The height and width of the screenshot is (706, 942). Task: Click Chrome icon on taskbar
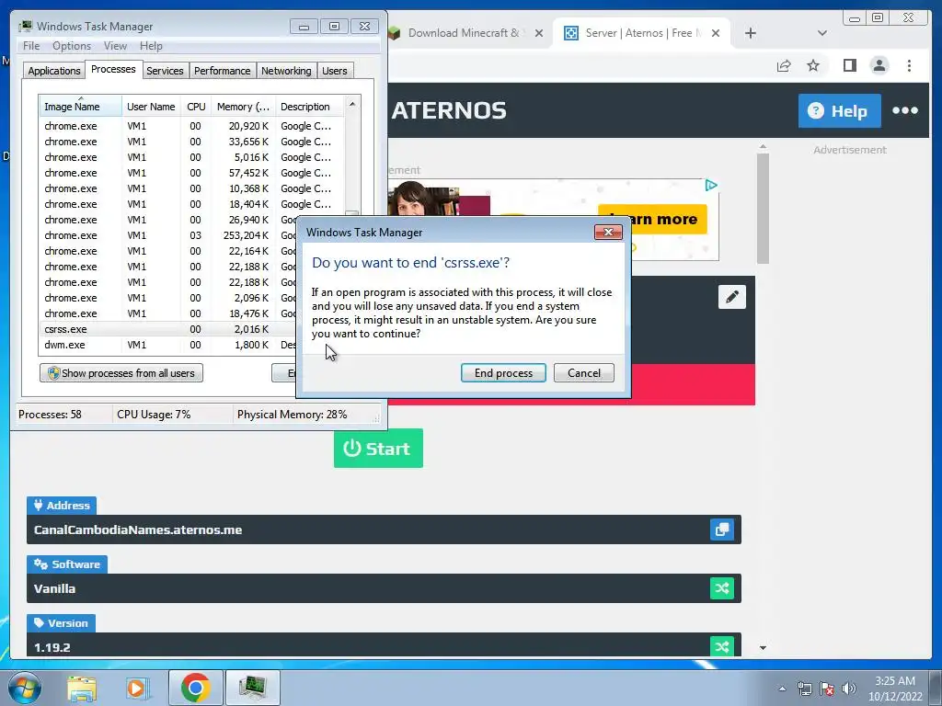click(195, 688)
